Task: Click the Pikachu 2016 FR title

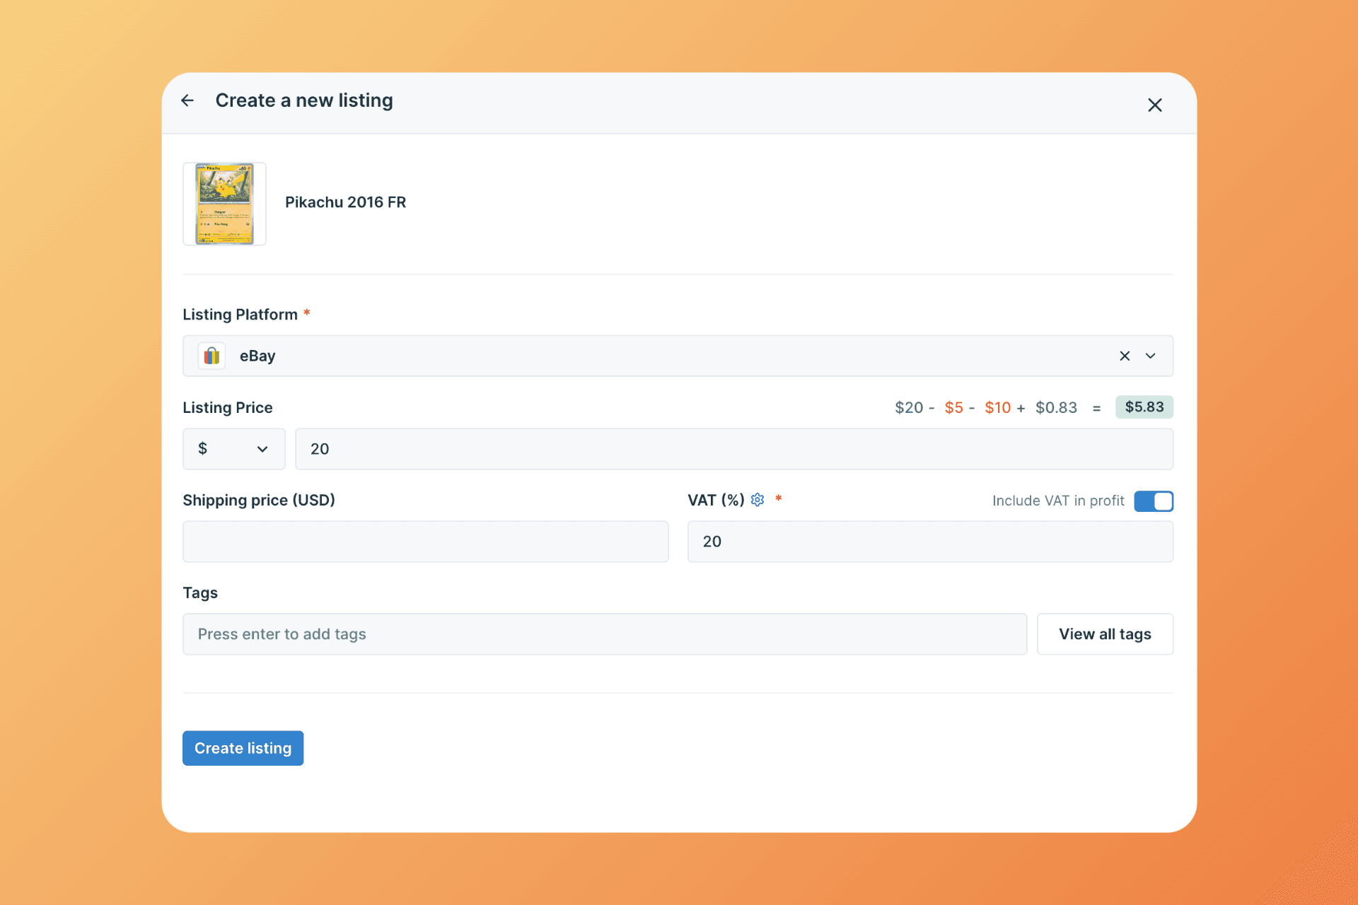Action: pyautogui.click(x=345, y=202)
